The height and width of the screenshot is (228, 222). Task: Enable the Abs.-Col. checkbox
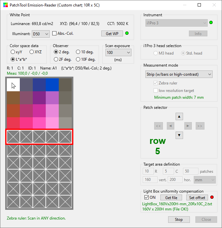click(x=55, y=33)
